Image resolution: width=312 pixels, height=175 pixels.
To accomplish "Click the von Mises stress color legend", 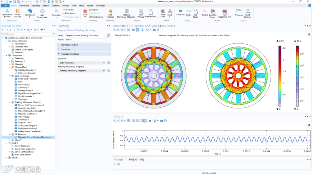I will 297,76.
